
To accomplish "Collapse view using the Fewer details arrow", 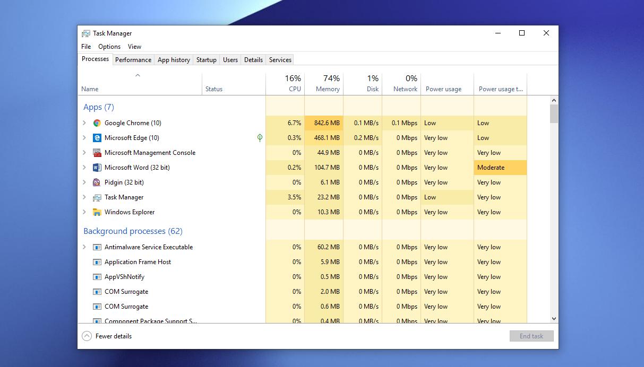I will [x=87, y=336].
